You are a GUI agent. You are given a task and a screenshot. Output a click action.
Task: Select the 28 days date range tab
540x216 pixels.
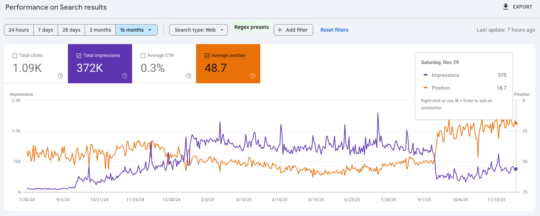(71, 30)
